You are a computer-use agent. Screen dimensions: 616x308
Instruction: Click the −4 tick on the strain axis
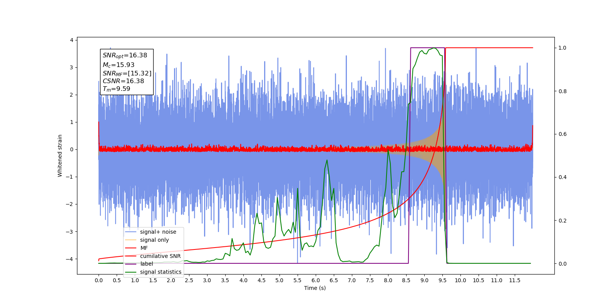coord(69,259)
